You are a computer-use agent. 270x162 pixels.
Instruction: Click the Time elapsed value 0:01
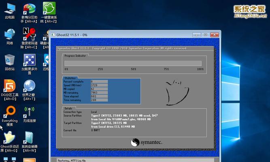(x=99, y=96)
